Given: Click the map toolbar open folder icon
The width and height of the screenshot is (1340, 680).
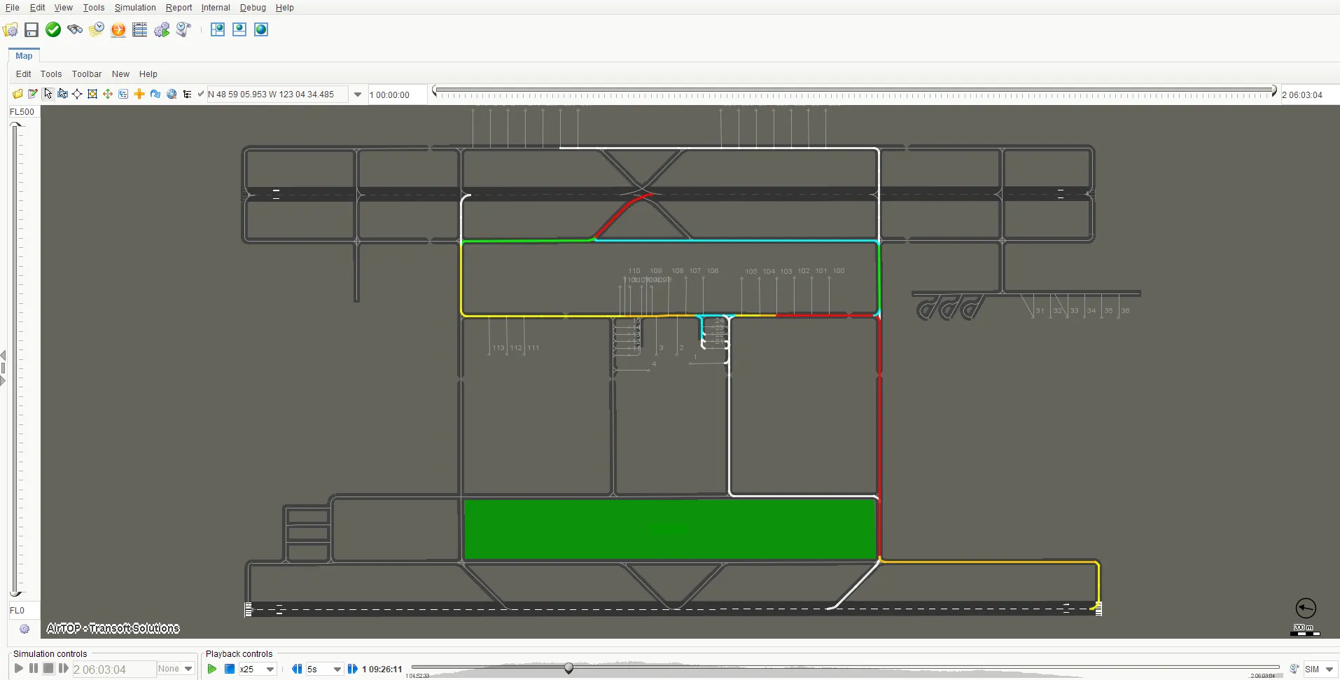Looking at the screenshot, I should click(x=18, y=94).
